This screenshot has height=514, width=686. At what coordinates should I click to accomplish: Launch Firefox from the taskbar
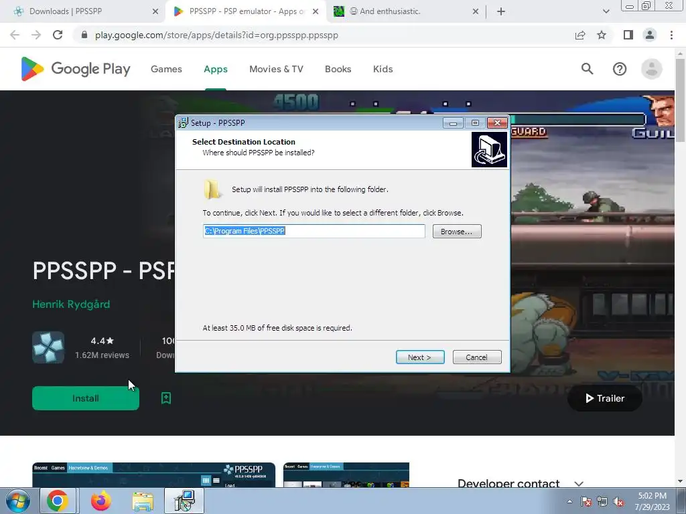[101, 501]
